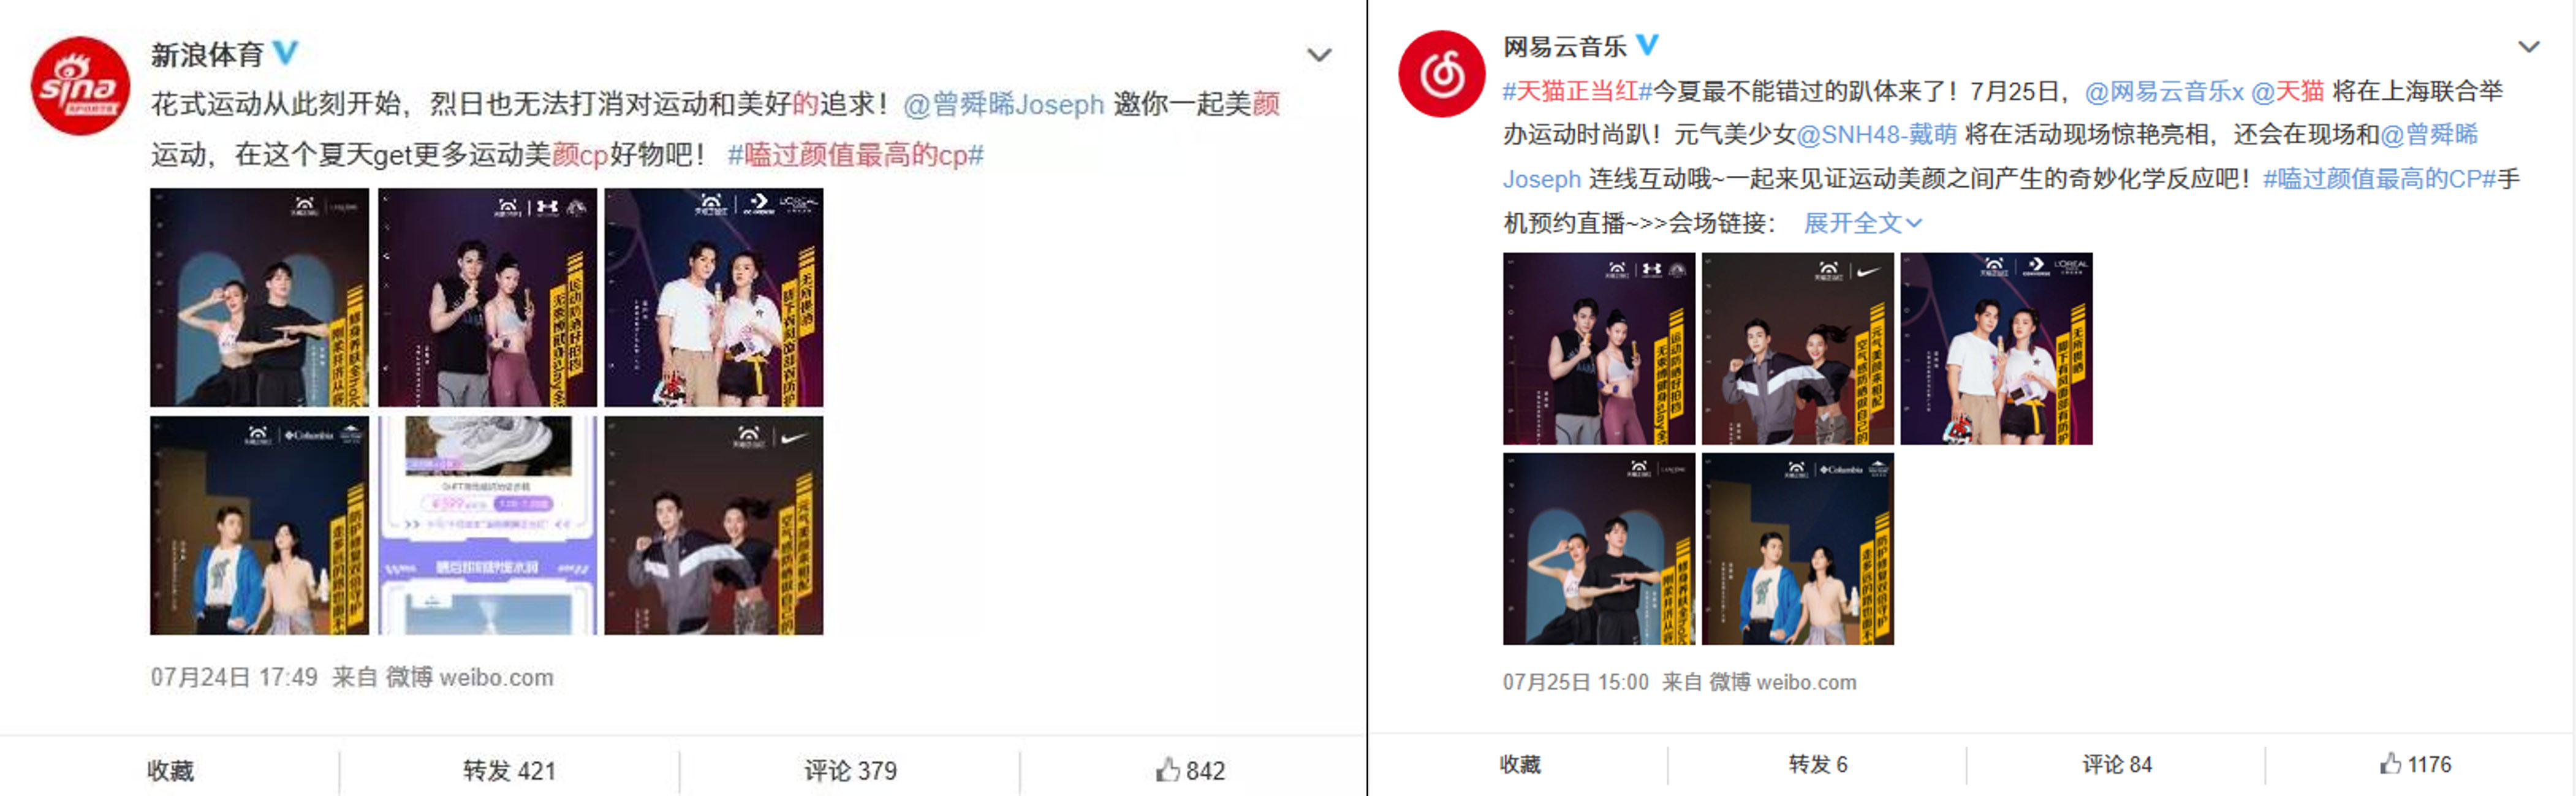This screenshot has width=2576, height=796.
Task: Click the verified badge beside 新浪体育
Action: tap(286, 53)
